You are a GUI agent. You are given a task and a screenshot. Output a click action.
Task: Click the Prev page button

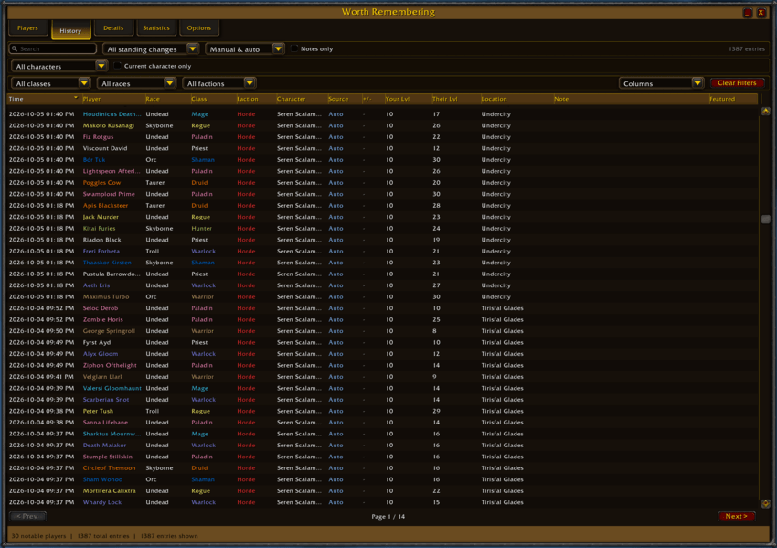pos(27,516)
